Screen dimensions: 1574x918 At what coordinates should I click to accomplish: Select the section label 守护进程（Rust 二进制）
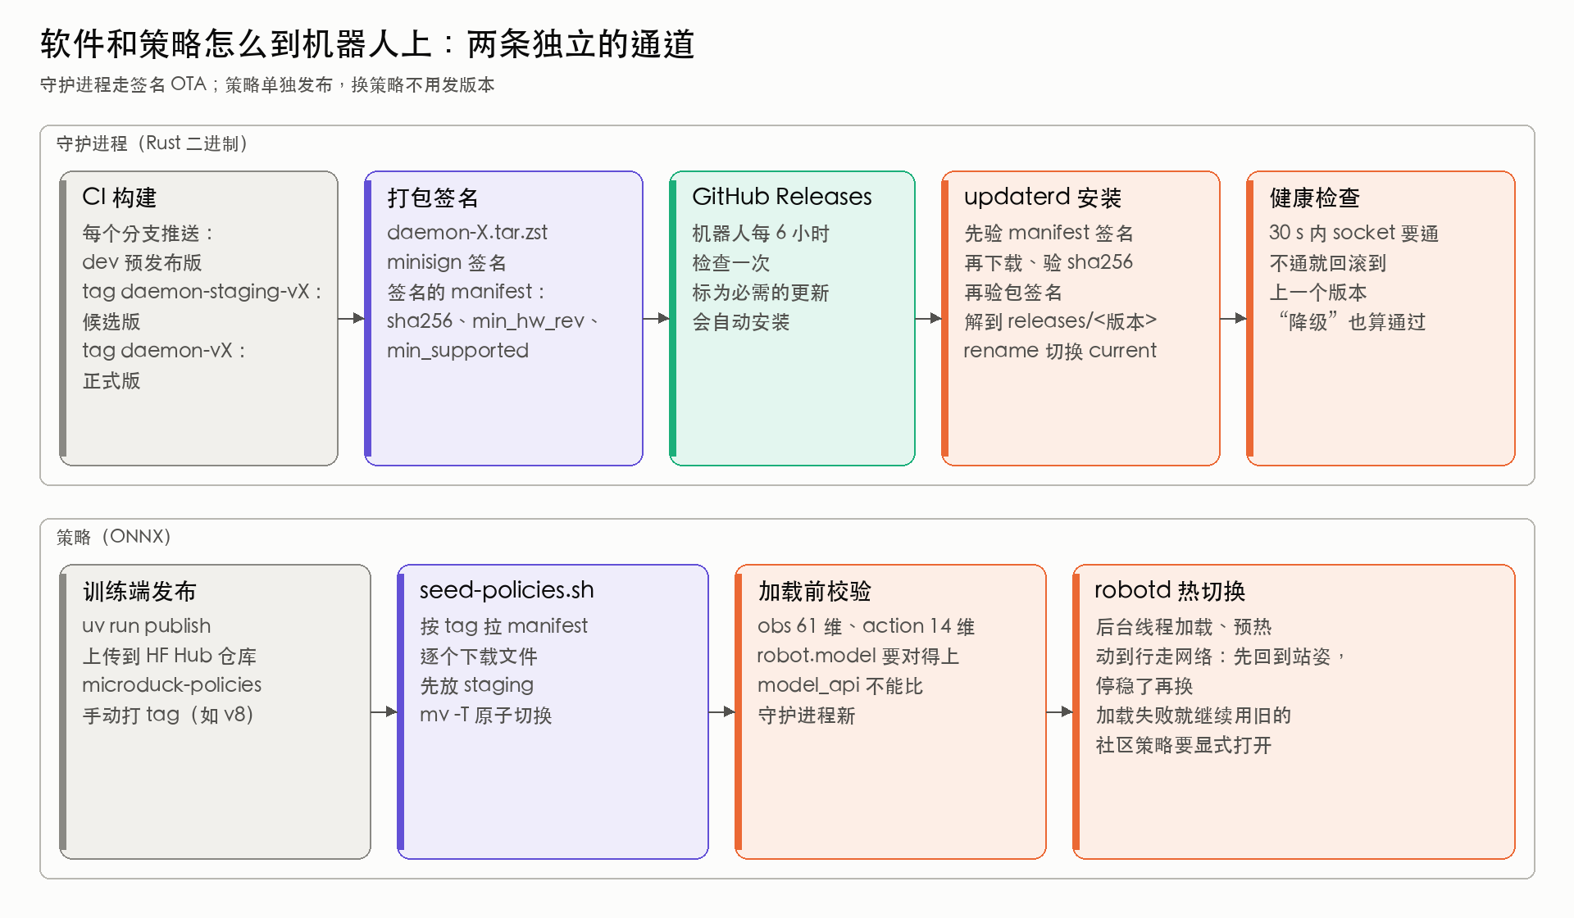pyautogui.click(x=152, y=143)
